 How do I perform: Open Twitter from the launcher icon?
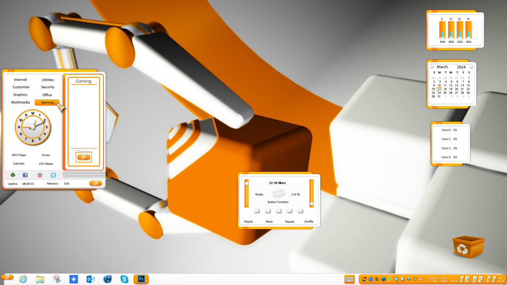(x=53, y=175)
